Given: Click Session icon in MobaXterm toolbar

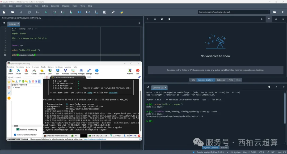Looking at the screenshot, I should tap(10, 72).
